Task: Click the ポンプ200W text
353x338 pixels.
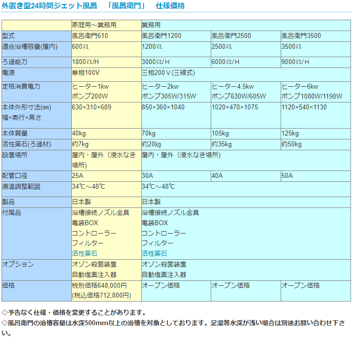Action: tap(90, 96)
